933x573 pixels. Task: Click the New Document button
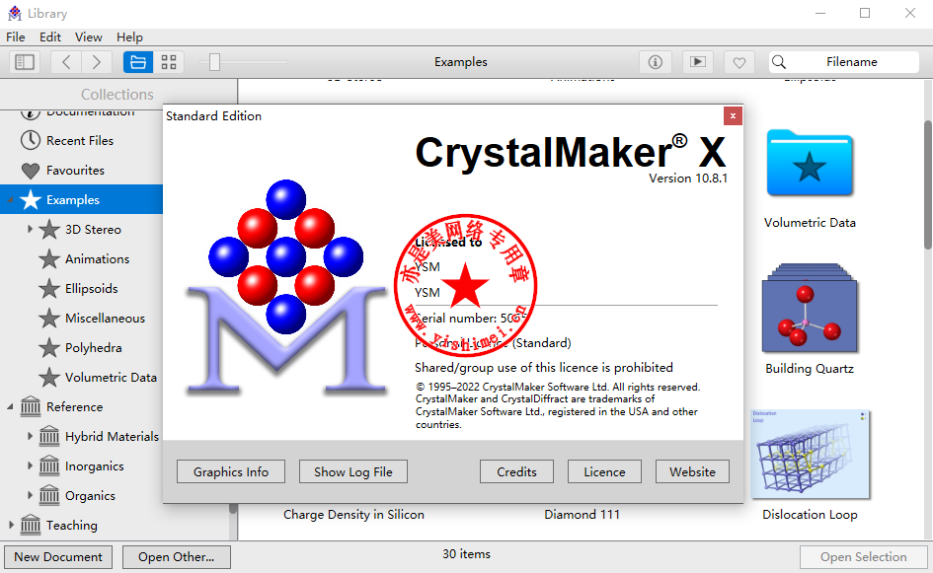point(58,557)
